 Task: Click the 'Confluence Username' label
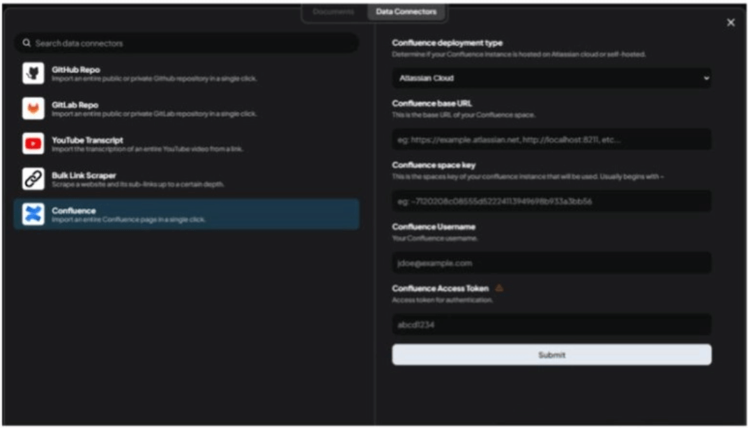click(434, 227)
